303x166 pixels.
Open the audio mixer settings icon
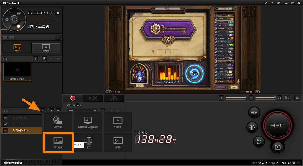pos(287,98)
